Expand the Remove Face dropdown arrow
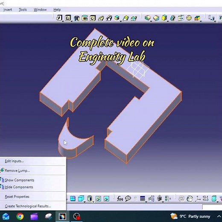Image resolution: width=222 pixels, height=222 pixels. 201,21
